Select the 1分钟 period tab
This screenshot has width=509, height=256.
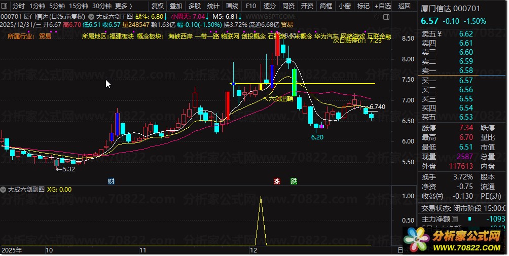[x=37, y=6]
